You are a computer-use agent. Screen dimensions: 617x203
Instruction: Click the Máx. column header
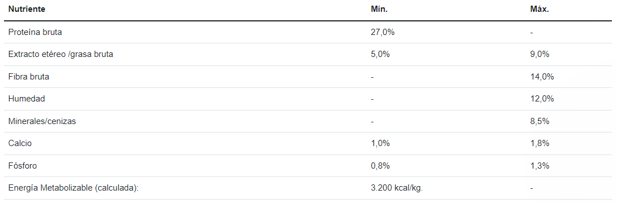(540, 10)
